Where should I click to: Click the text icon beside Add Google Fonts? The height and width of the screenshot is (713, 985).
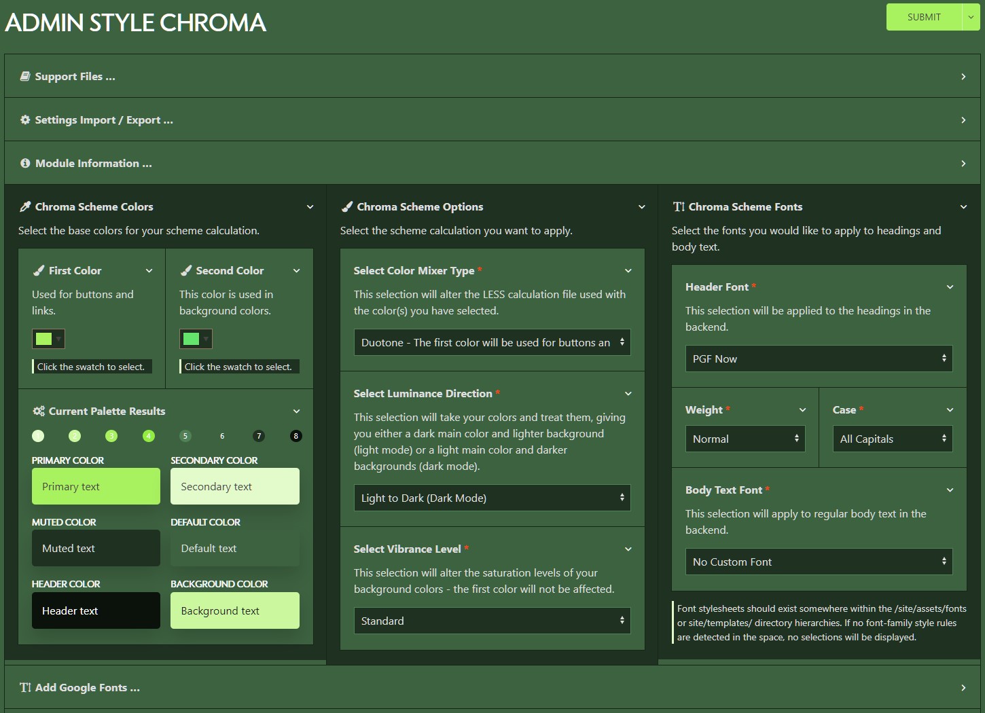click(25, 688)
